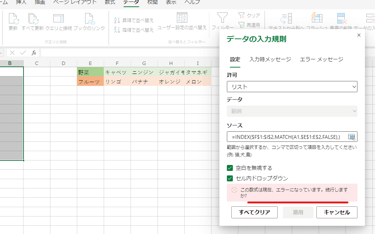Click the formula bar input area
Viewport: 375px width, 234px height.
(x=130, y=53)
